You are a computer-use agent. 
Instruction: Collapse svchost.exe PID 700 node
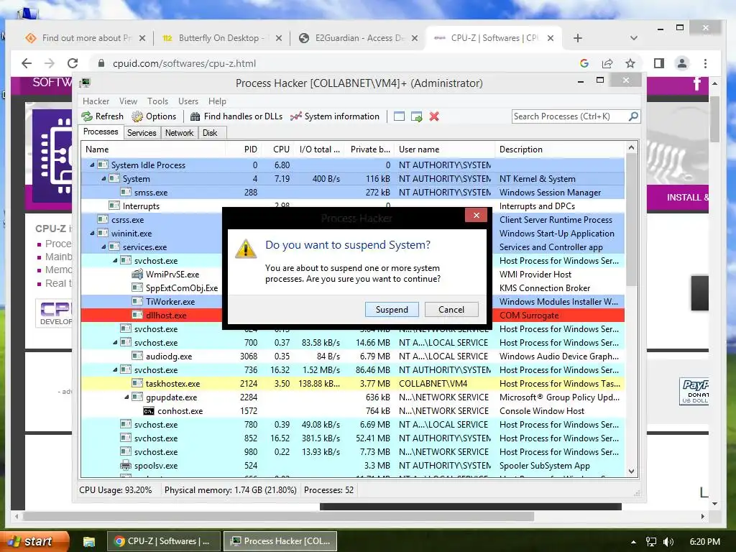click(x=115, y=343)
